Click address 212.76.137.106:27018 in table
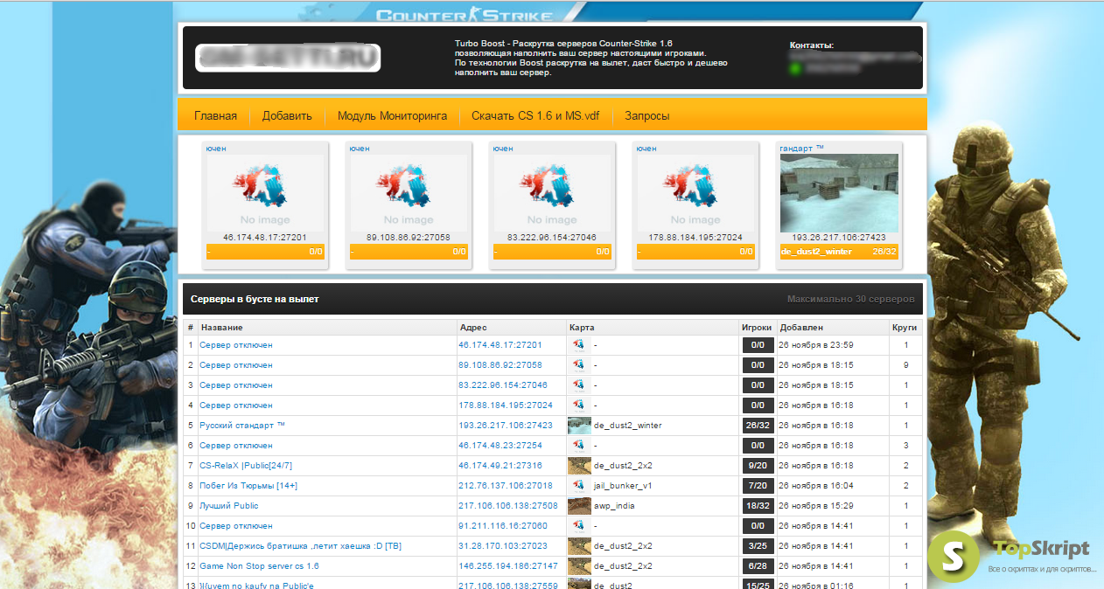 (506, 486)
